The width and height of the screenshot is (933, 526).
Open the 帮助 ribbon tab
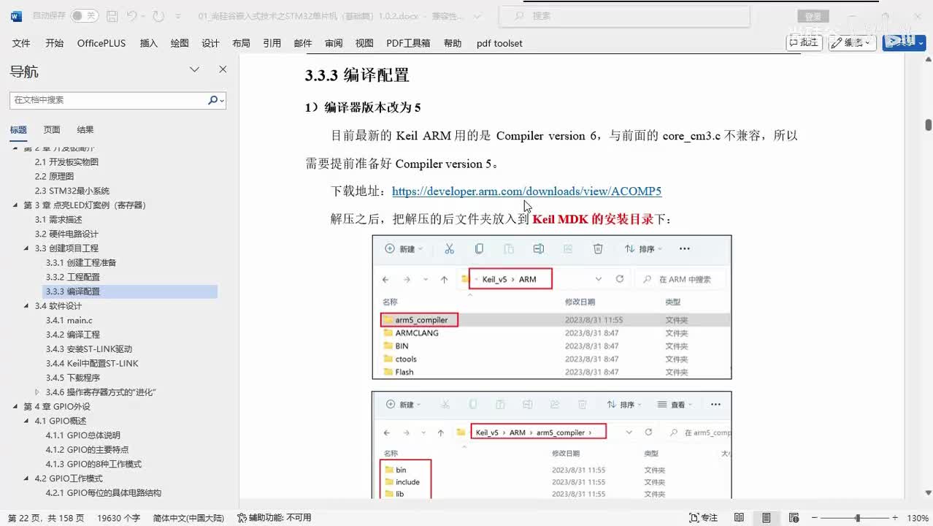click(453, 43)
